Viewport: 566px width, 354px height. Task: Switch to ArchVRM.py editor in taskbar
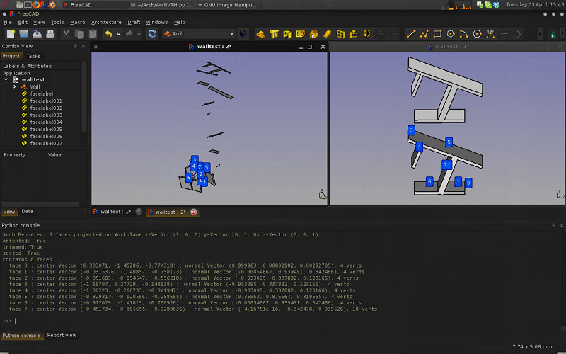[163, 5]
